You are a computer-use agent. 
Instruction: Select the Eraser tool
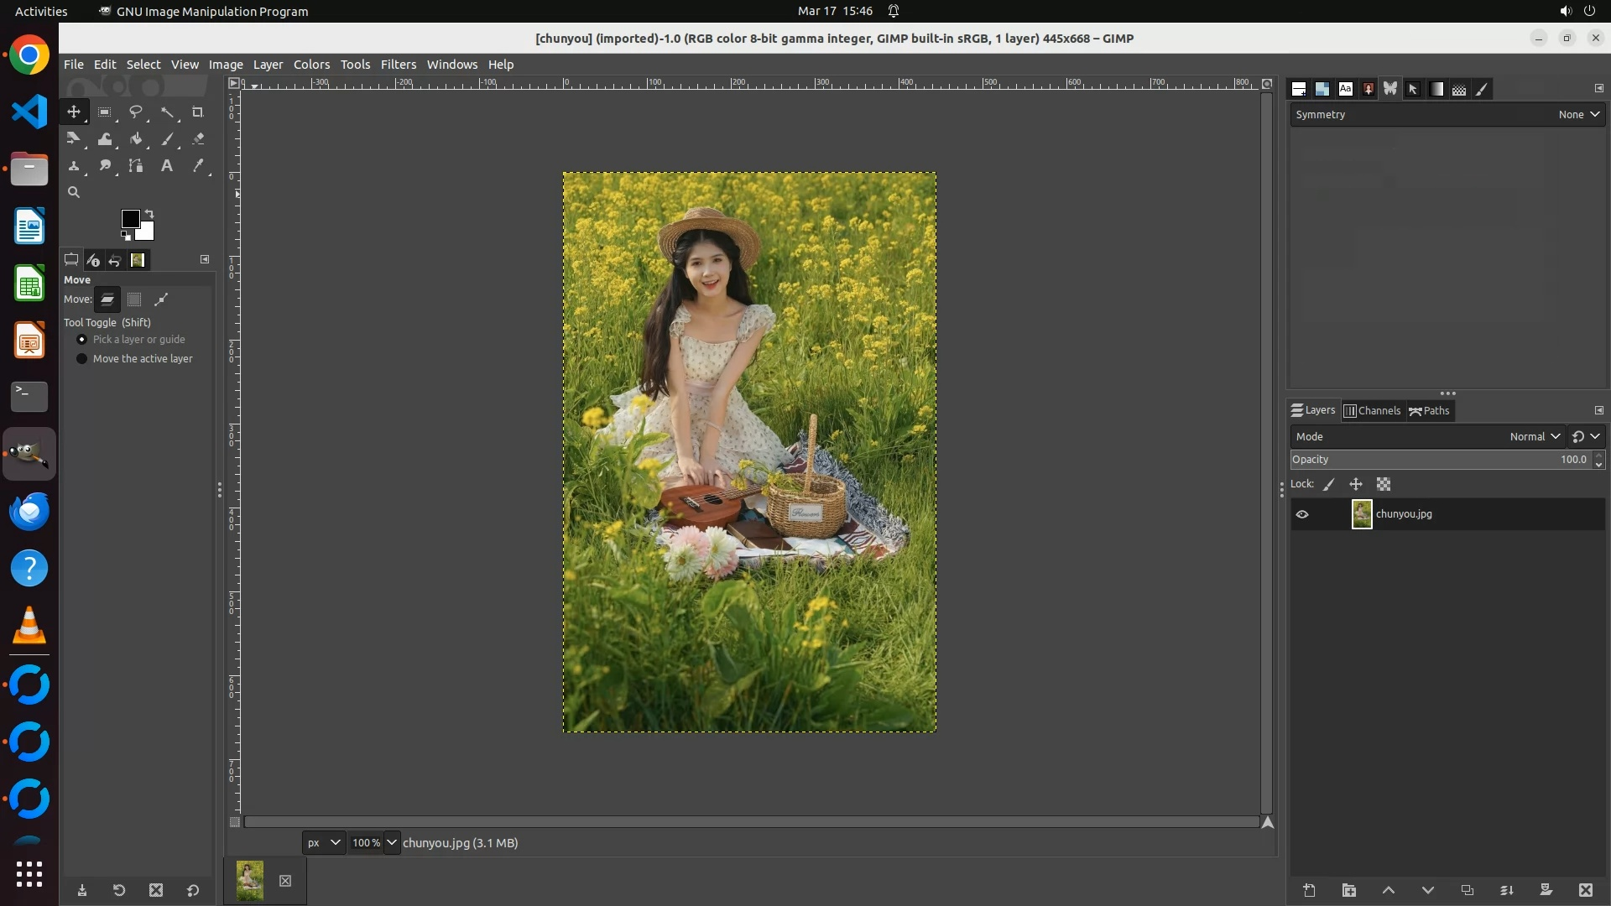point(198,138)
